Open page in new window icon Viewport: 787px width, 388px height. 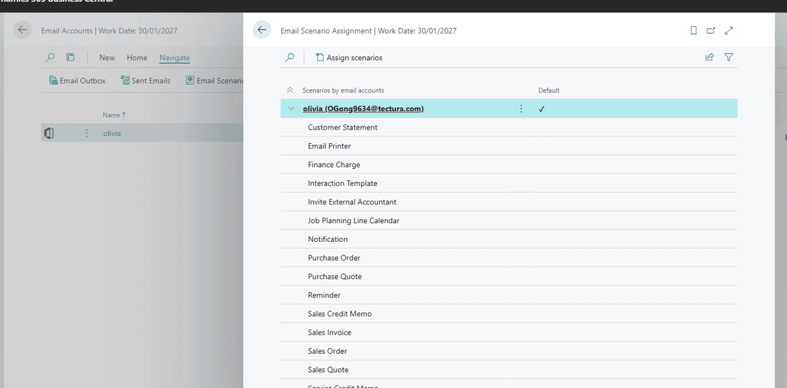[x=711, y=30]
